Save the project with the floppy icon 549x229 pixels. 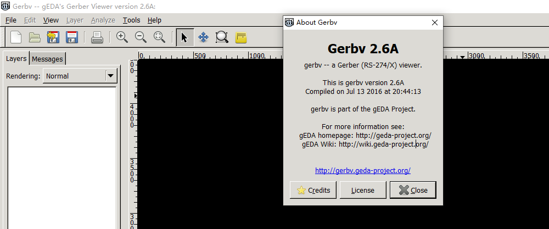72,37
